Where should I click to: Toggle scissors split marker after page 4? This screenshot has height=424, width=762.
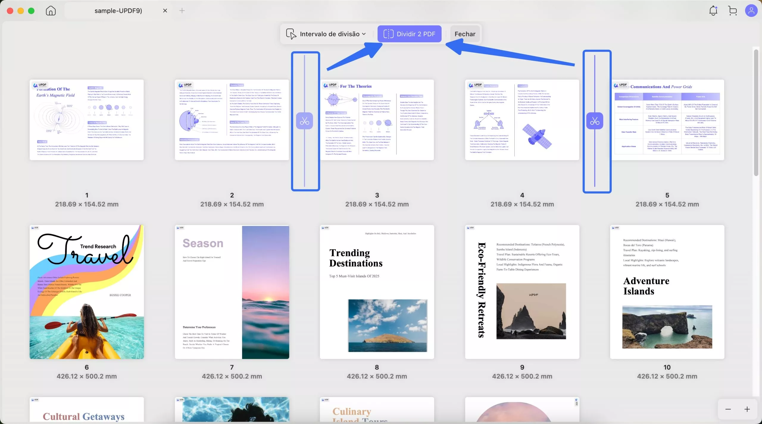[594, 121]
